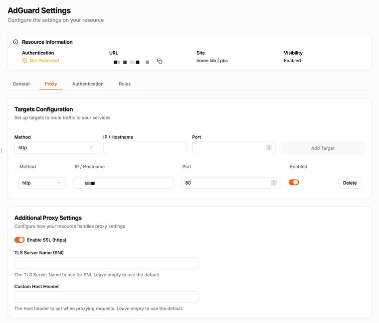Focus the Custom Host Header field

point(106,297)
